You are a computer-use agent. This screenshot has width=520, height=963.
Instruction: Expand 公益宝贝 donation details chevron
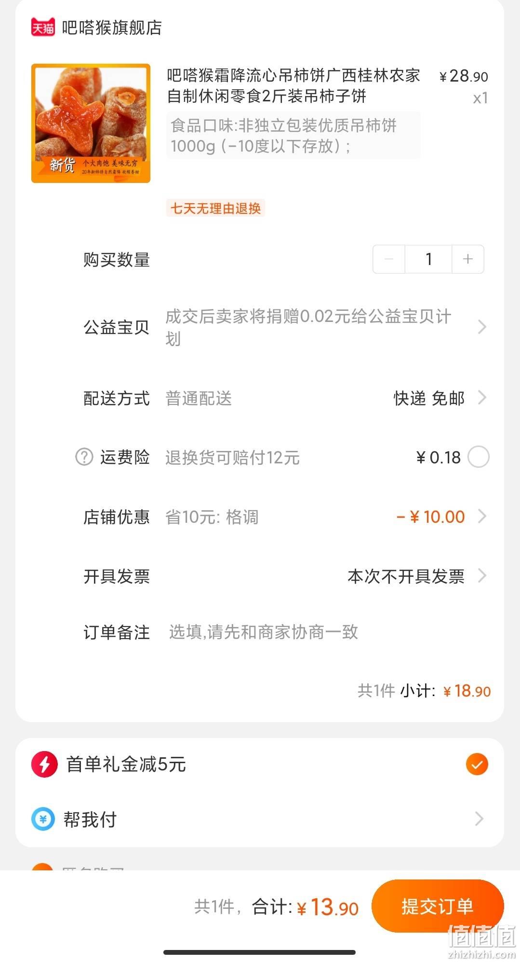481,327
